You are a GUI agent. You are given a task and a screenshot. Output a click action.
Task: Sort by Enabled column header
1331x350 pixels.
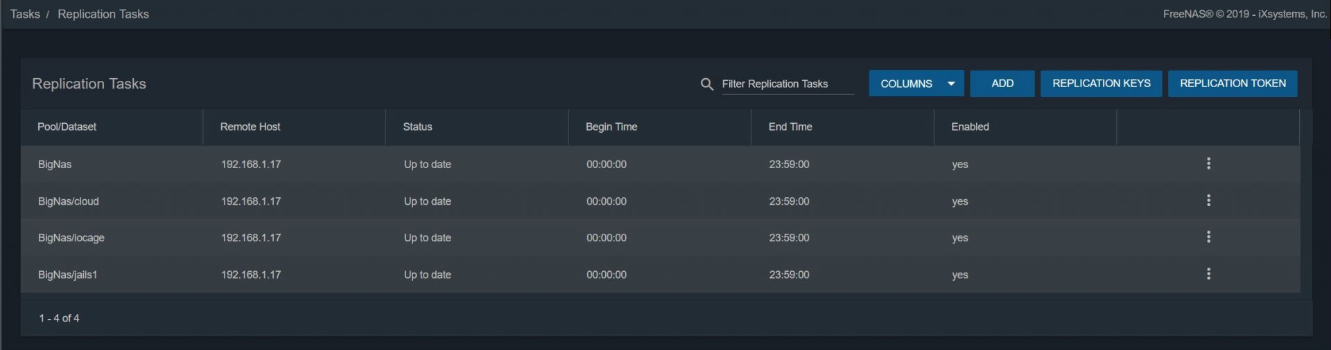coord(969,127)
